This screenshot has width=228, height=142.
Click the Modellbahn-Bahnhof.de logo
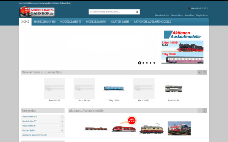[x=37, y=12]
